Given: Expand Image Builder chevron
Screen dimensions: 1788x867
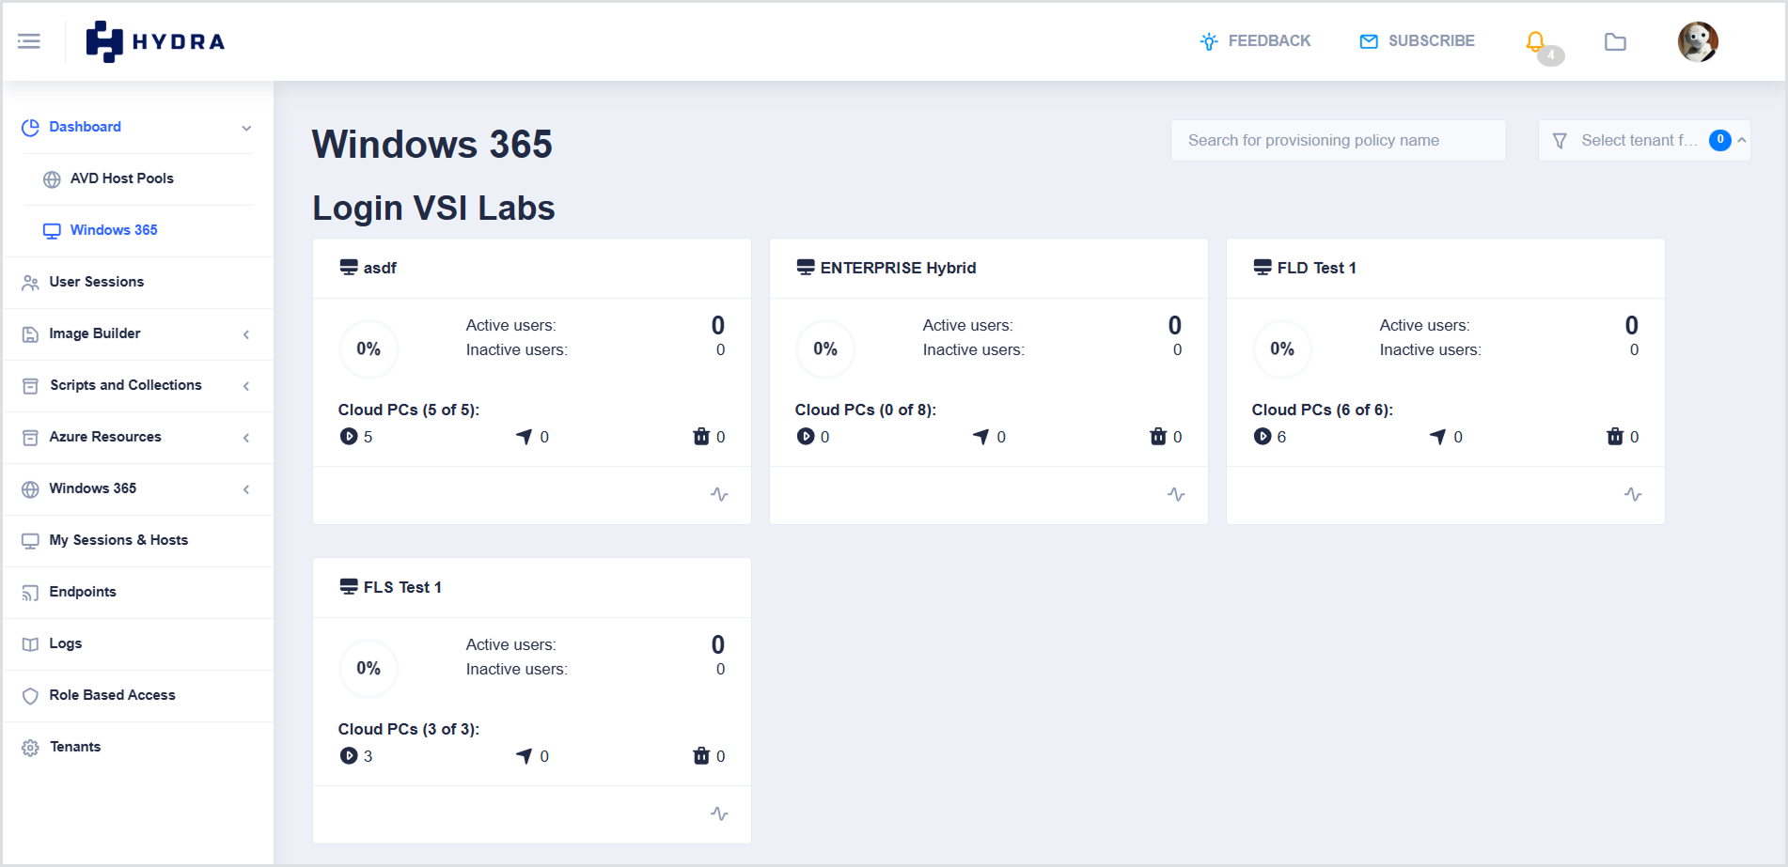Looking at the screenshot, I should pos(246,334).
